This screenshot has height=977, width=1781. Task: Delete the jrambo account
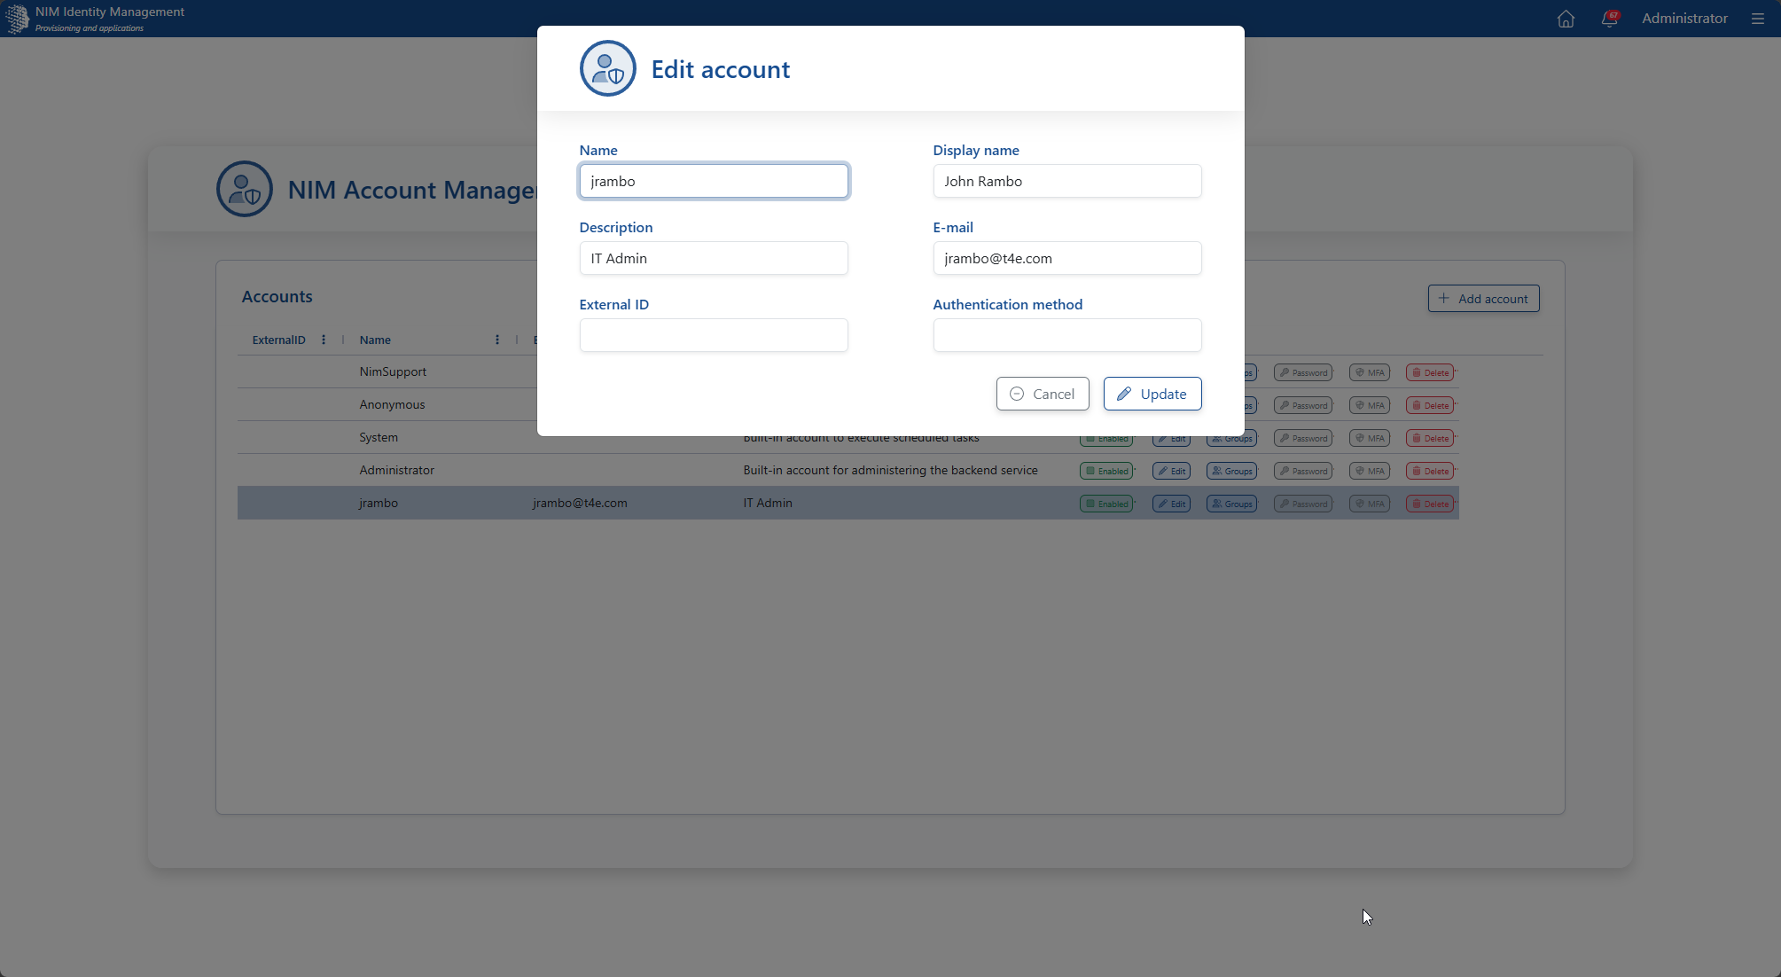(1430, 504)
